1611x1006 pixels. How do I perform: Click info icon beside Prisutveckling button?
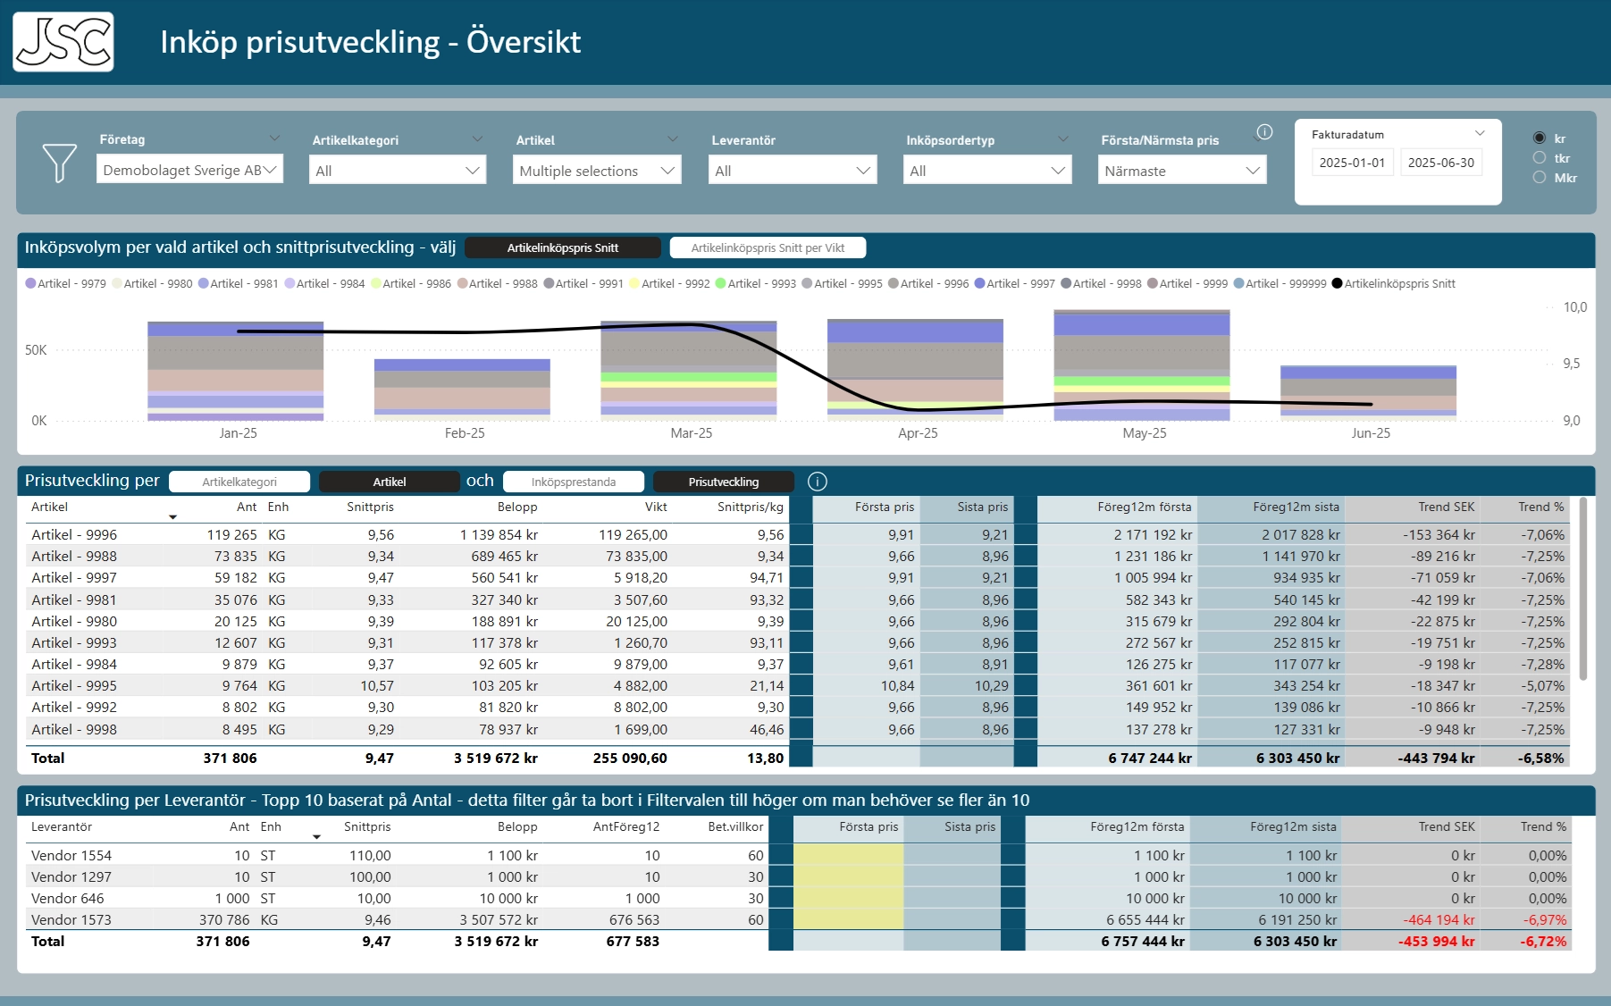[x=817, y=482]
